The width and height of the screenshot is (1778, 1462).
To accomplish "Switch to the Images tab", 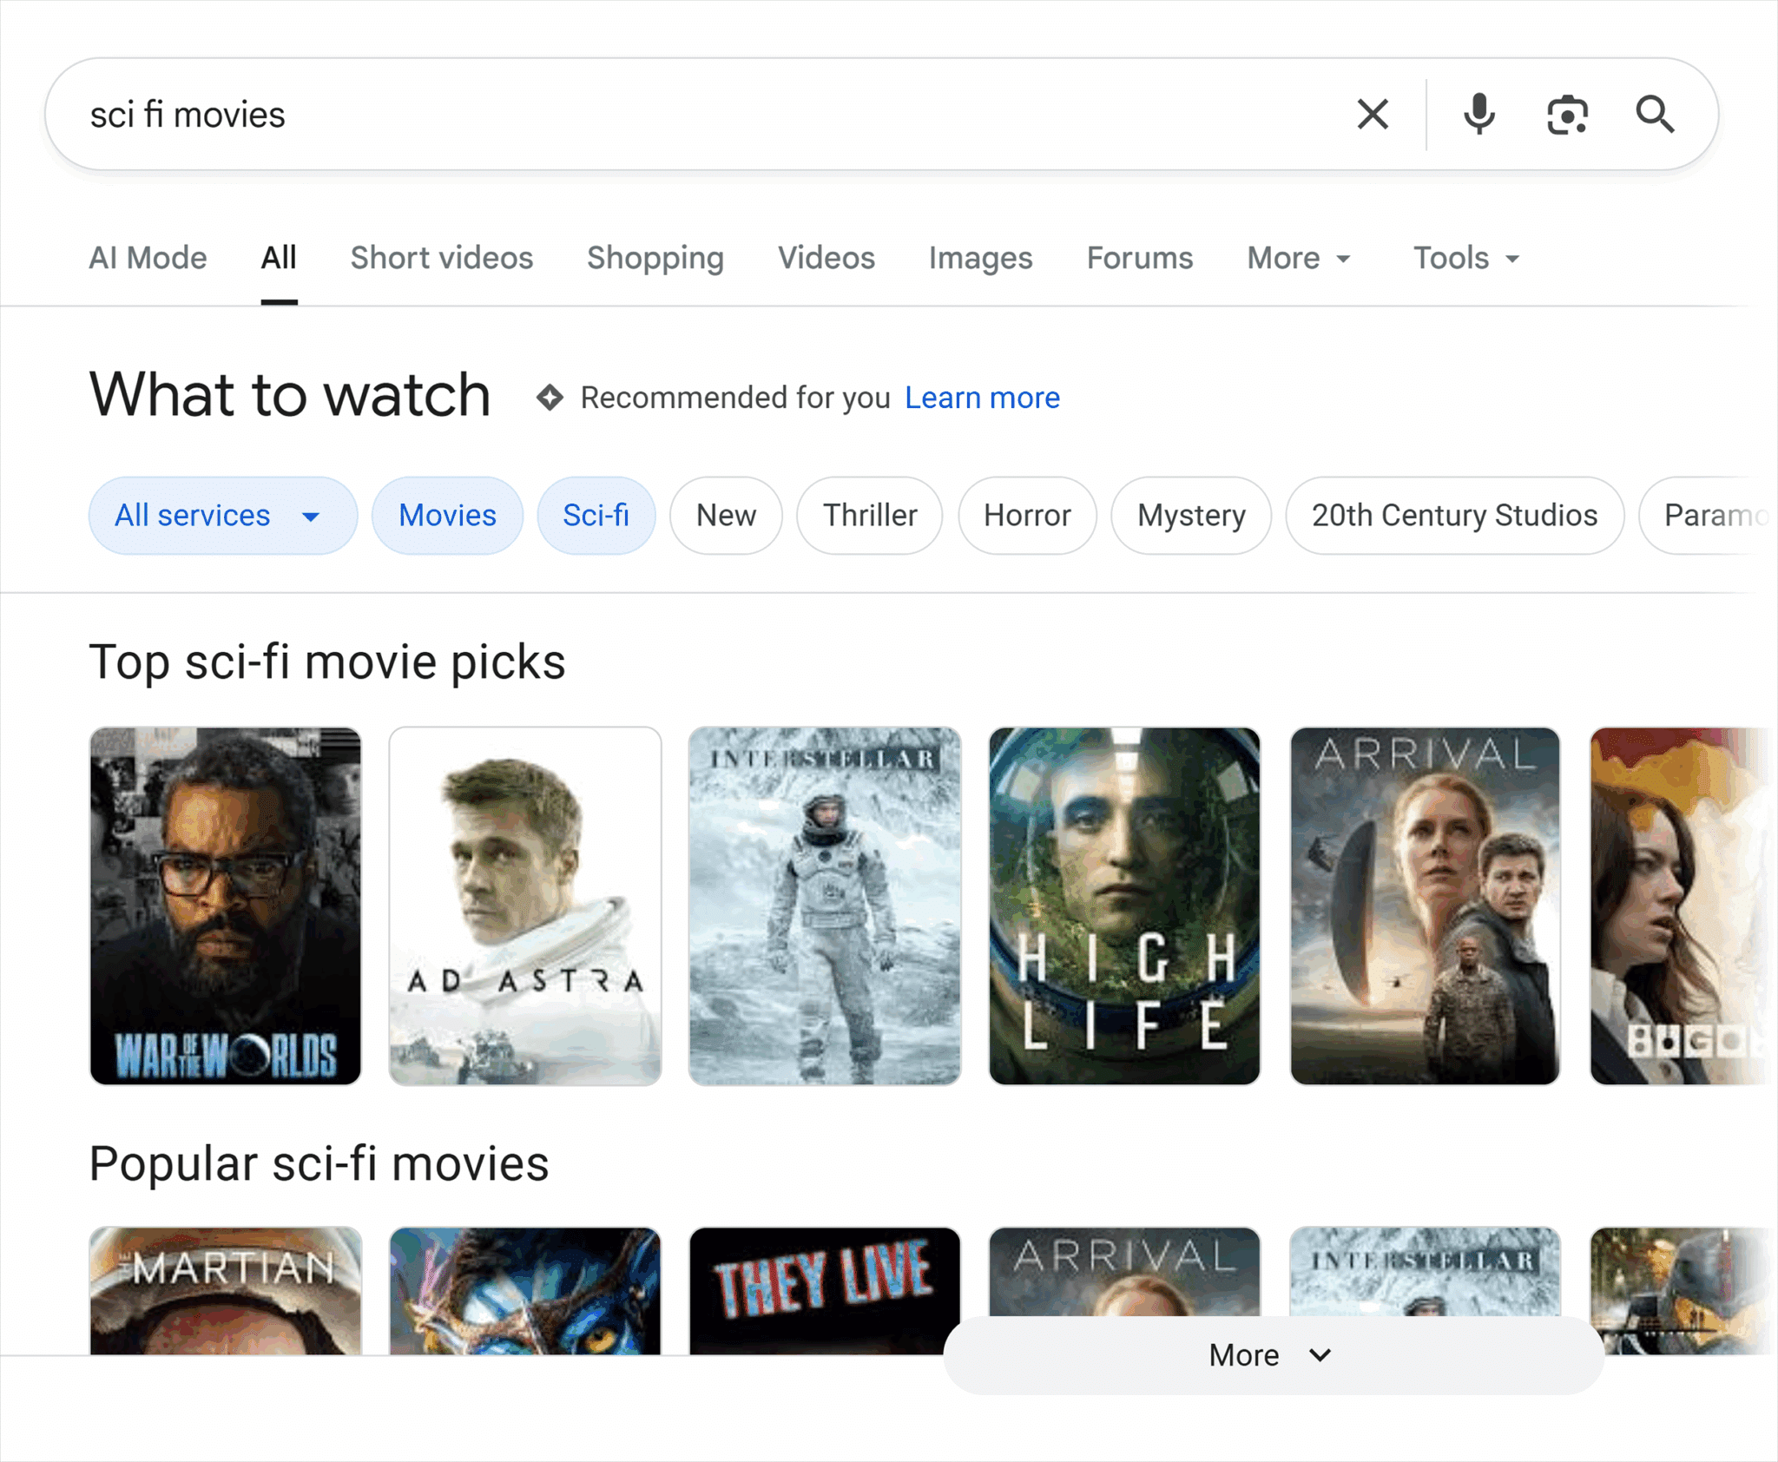I will click(981, 258).
